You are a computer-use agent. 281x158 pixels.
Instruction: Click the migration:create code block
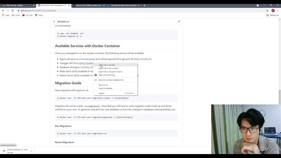click(x=116, y=98)
